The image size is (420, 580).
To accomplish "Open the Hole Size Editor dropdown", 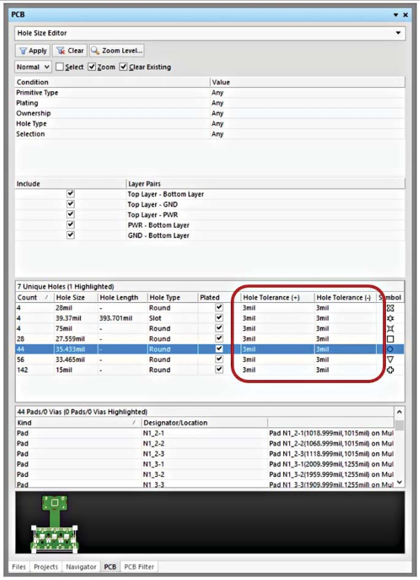I will [x=398, y=33].
